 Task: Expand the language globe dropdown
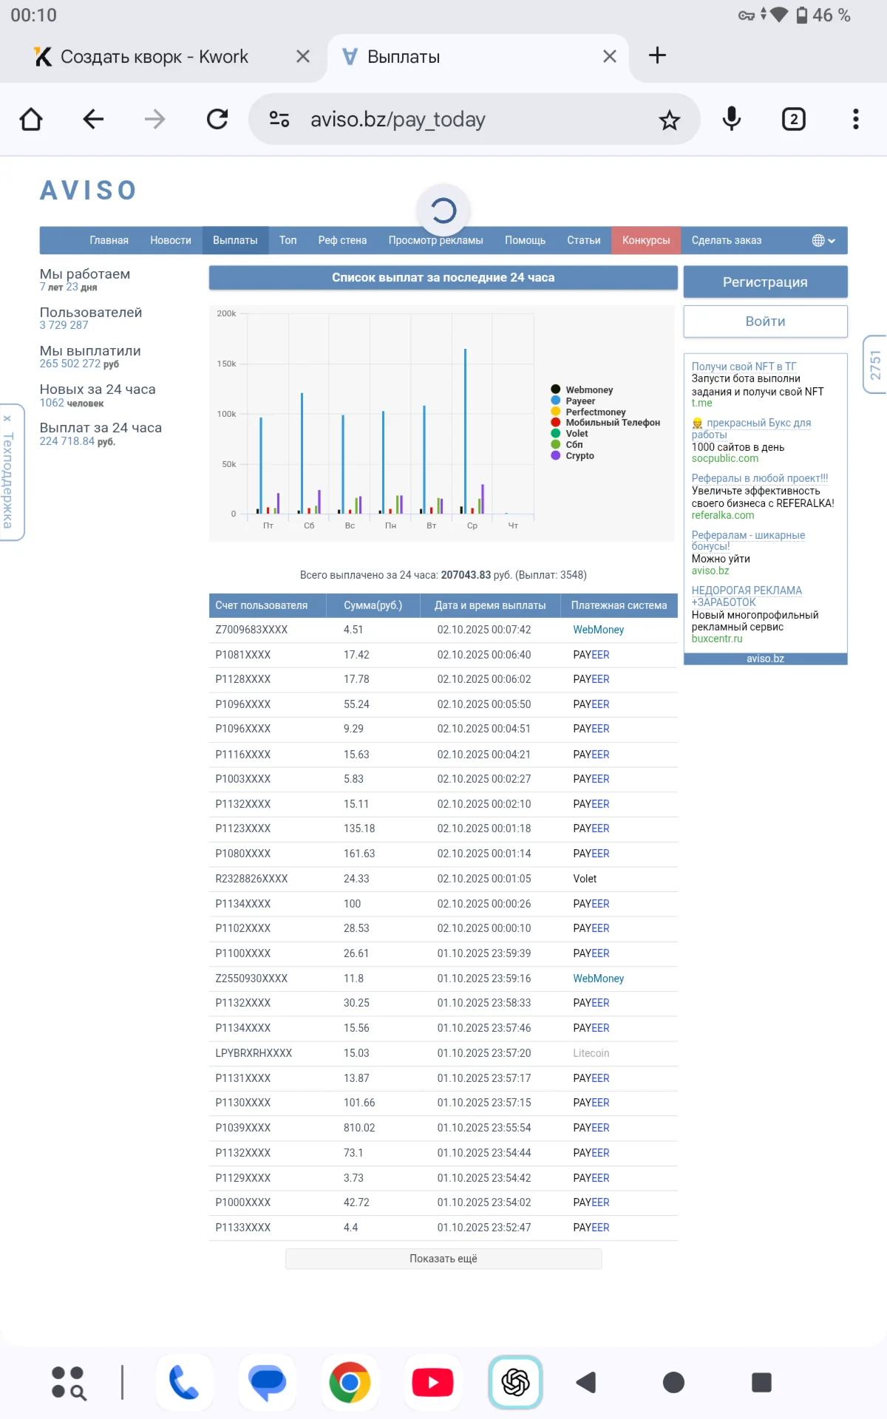click(823, 240)
